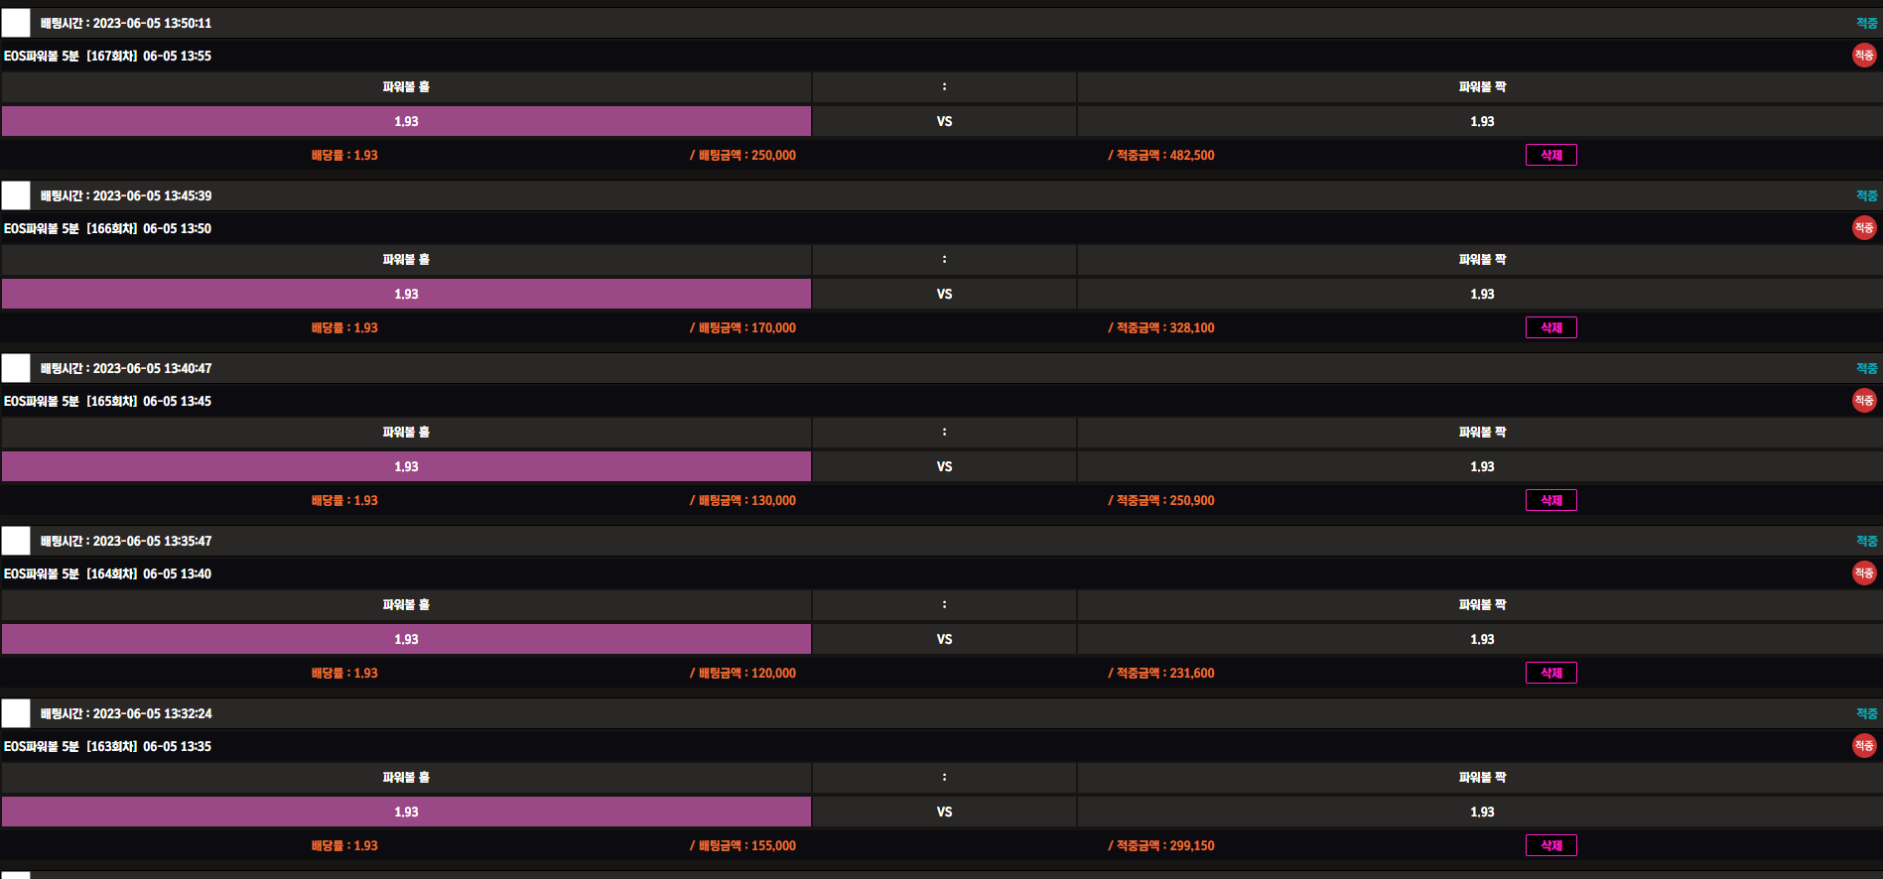Screen dimensions: 1883x879
Task: Delete the 250,000 bet with 삭제 button
Action: (x=1550, y=155)
